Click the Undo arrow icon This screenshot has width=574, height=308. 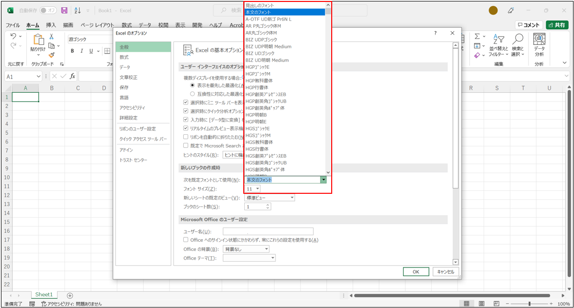pos(14,36)
